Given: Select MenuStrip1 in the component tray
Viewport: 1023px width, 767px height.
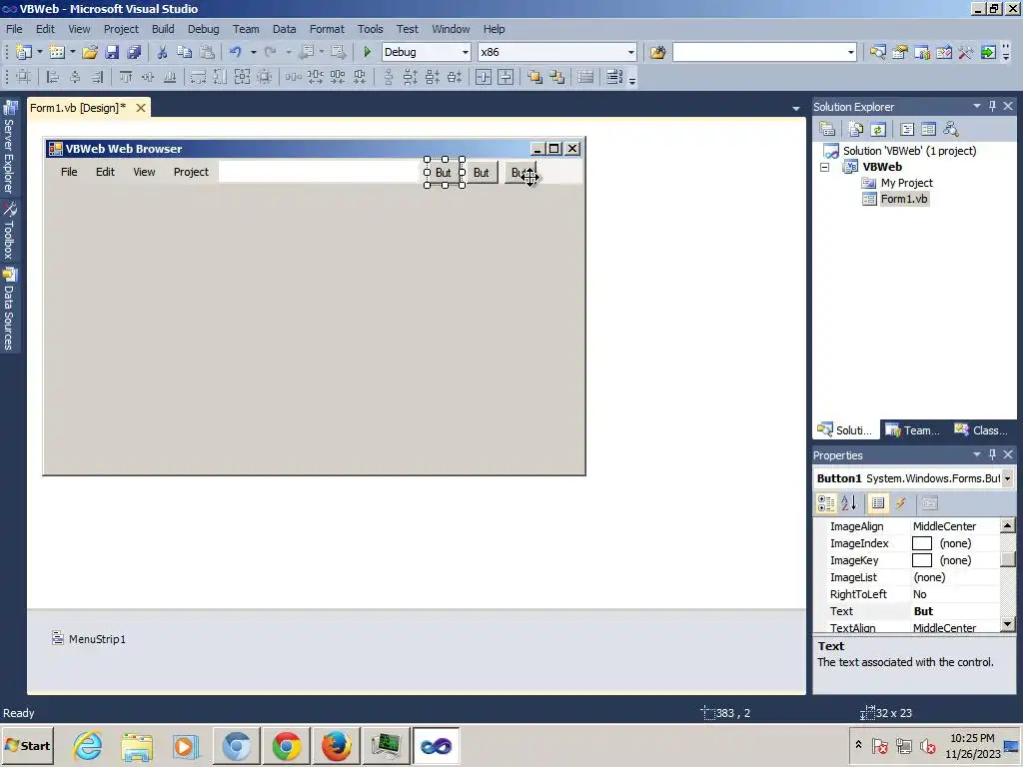Looking at the screenshot, I should coord(89,638).
